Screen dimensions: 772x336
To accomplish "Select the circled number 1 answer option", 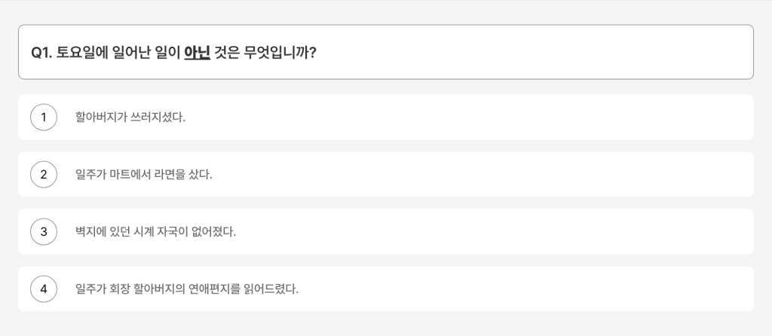I will point(44,117).
